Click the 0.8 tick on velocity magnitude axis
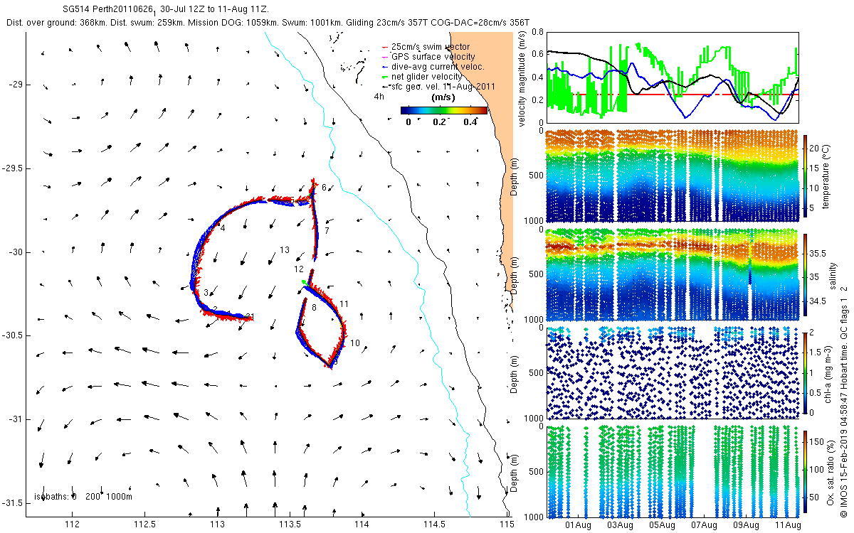The width and height of the screenshot is (854, 533). (539, 32)
